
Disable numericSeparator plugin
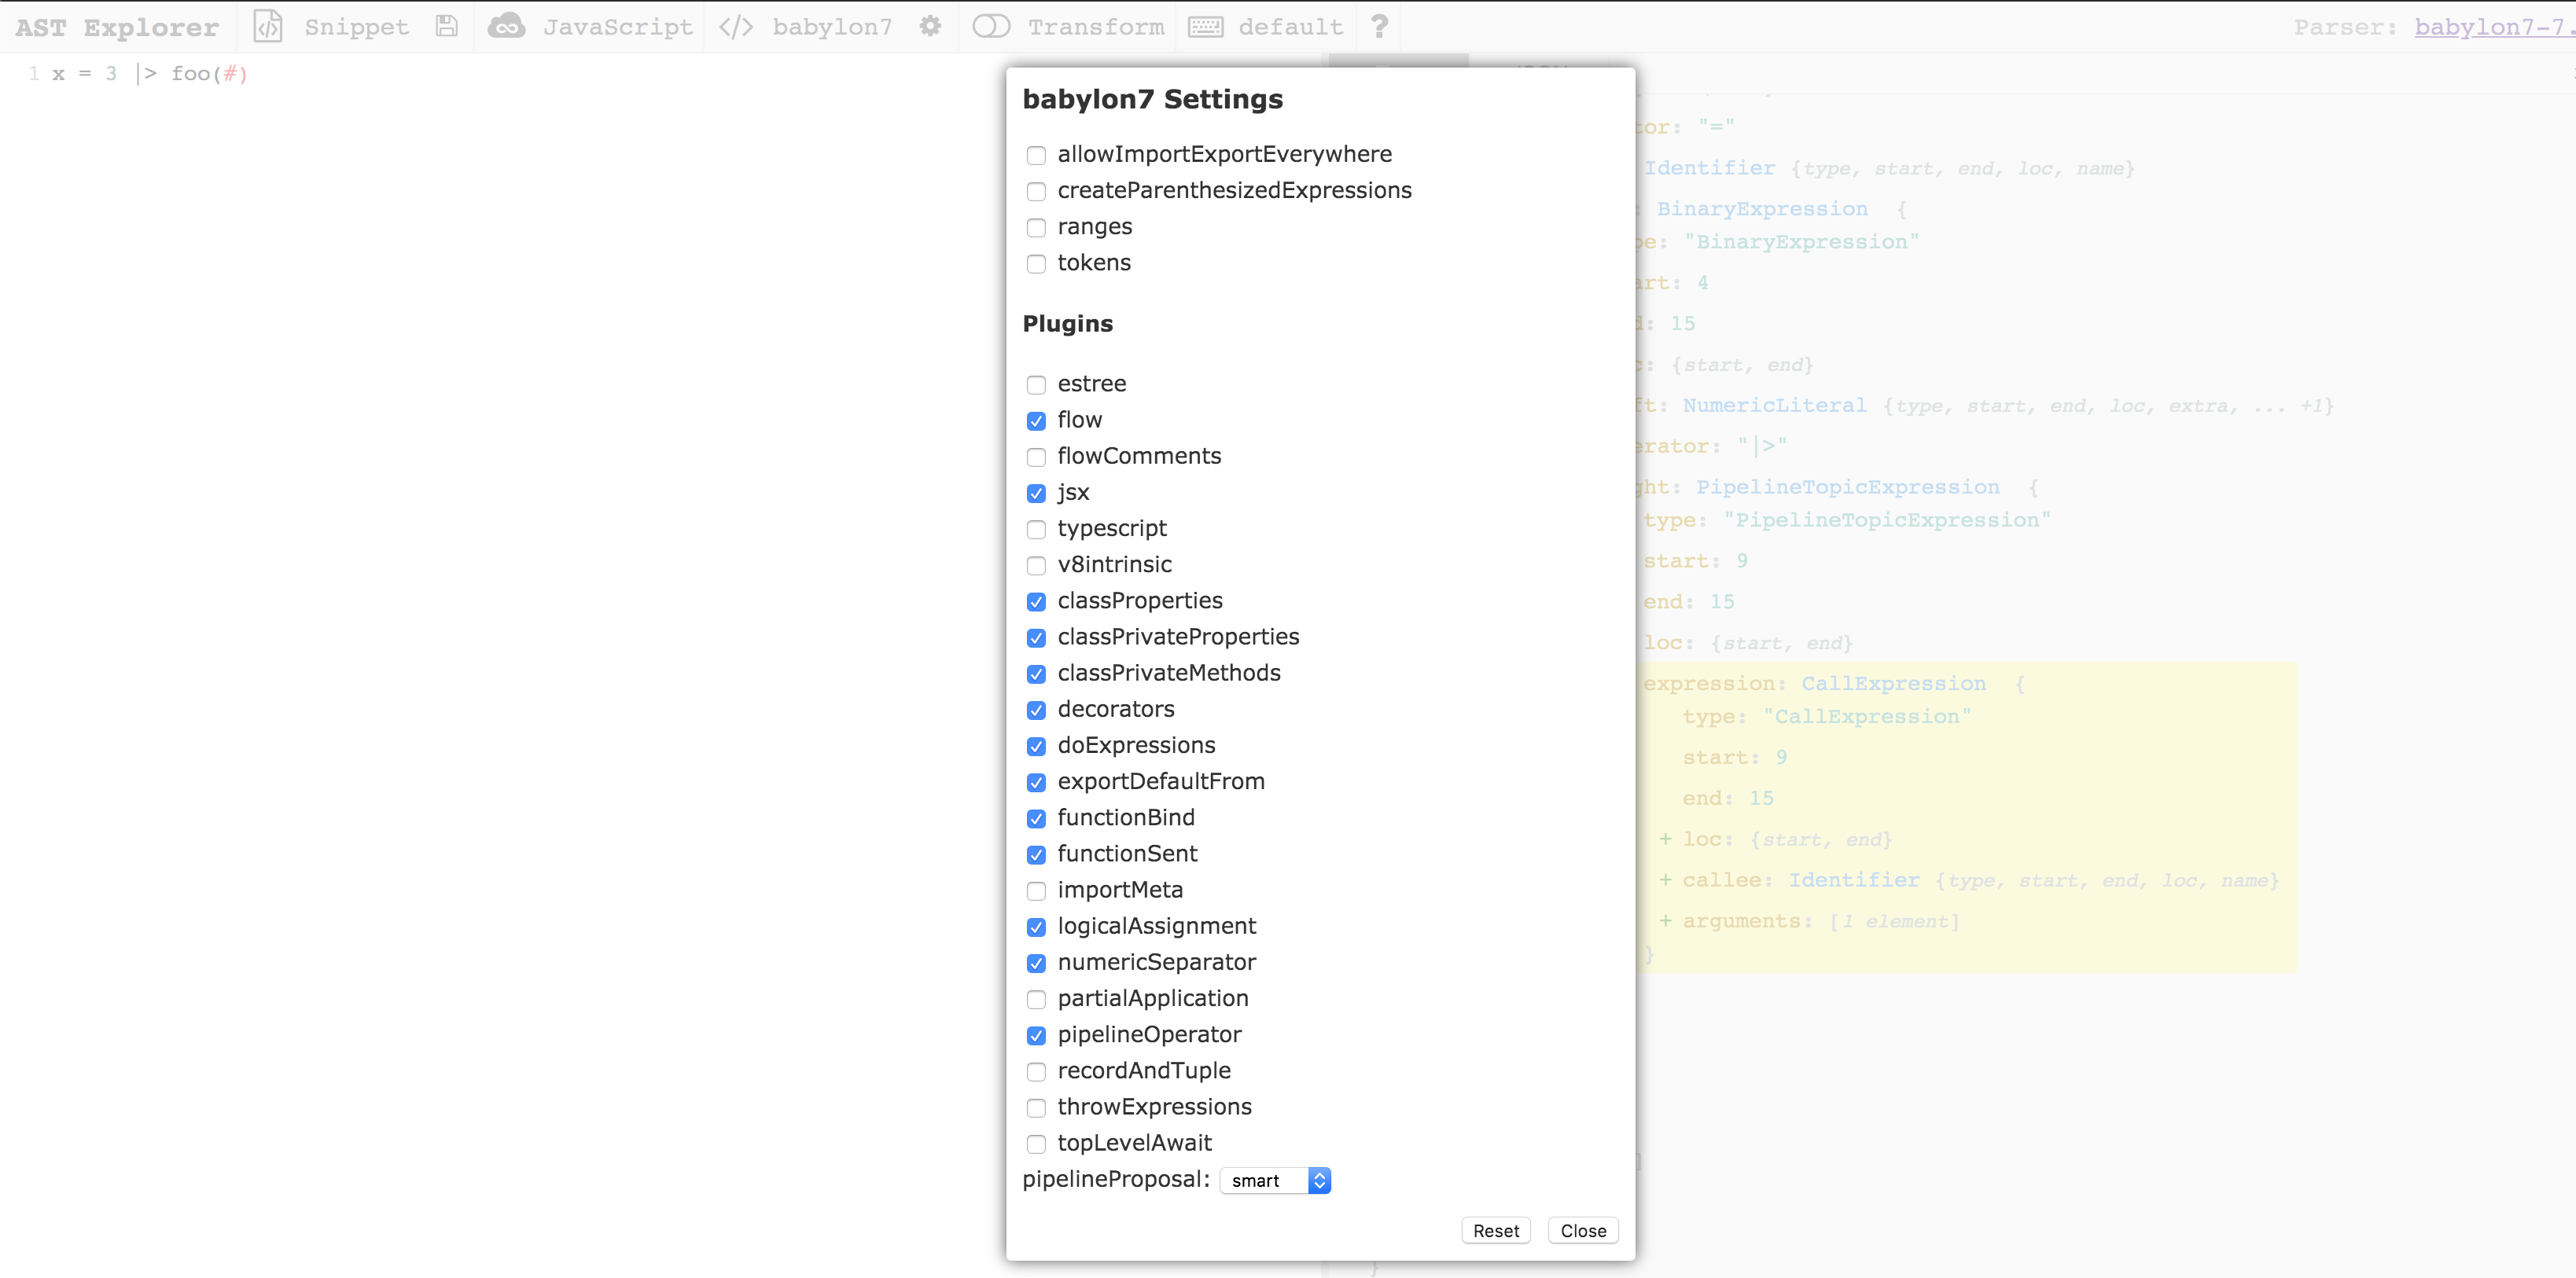point(1036,964)
